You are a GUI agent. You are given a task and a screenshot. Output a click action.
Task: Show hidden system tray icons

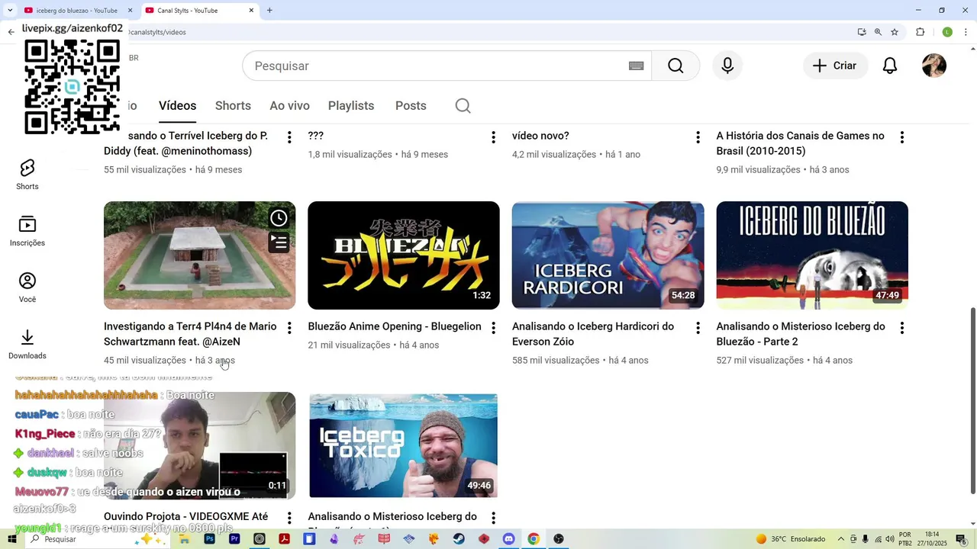tap(841, 539)
